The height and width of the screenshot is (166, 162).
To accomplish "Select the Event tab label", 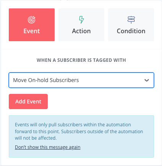I will pos(32,31).
